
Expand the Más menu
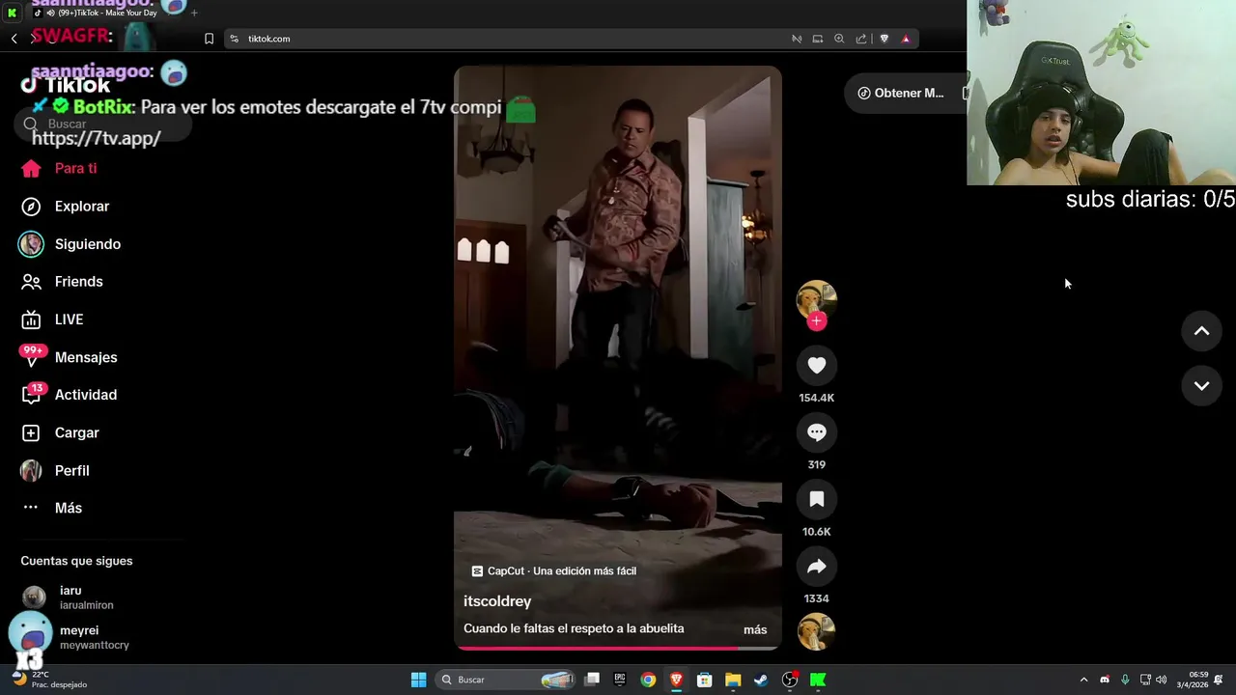52,508
